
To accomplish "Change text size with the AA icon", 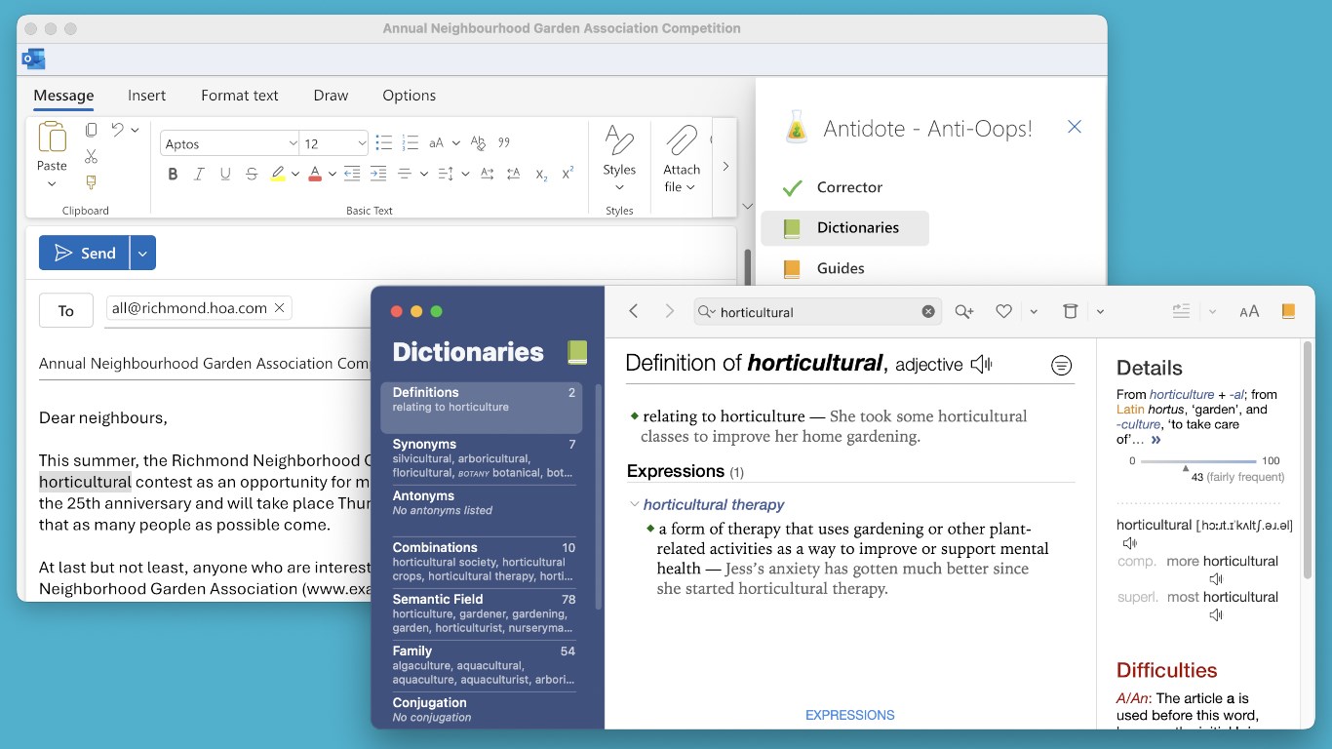I will (x=1249, y=312).
